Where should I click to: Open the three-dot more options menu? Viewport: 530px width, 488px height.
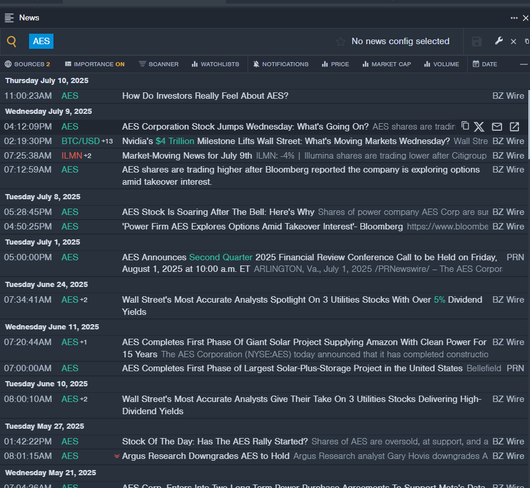514,18
